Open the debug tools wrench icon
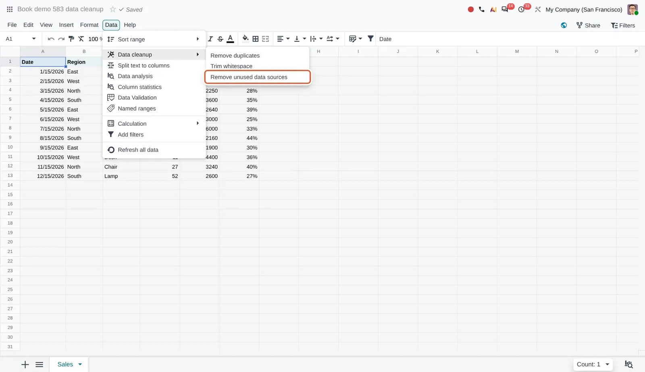 click(538, 9)
